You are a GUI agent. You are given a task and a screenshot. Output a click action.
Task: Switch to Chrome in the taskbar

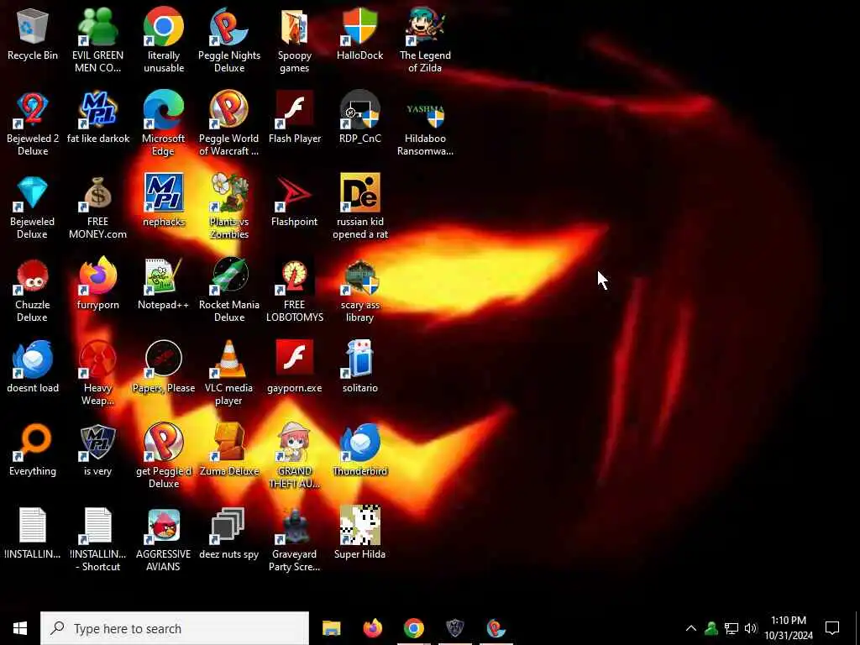click(413, 628)
